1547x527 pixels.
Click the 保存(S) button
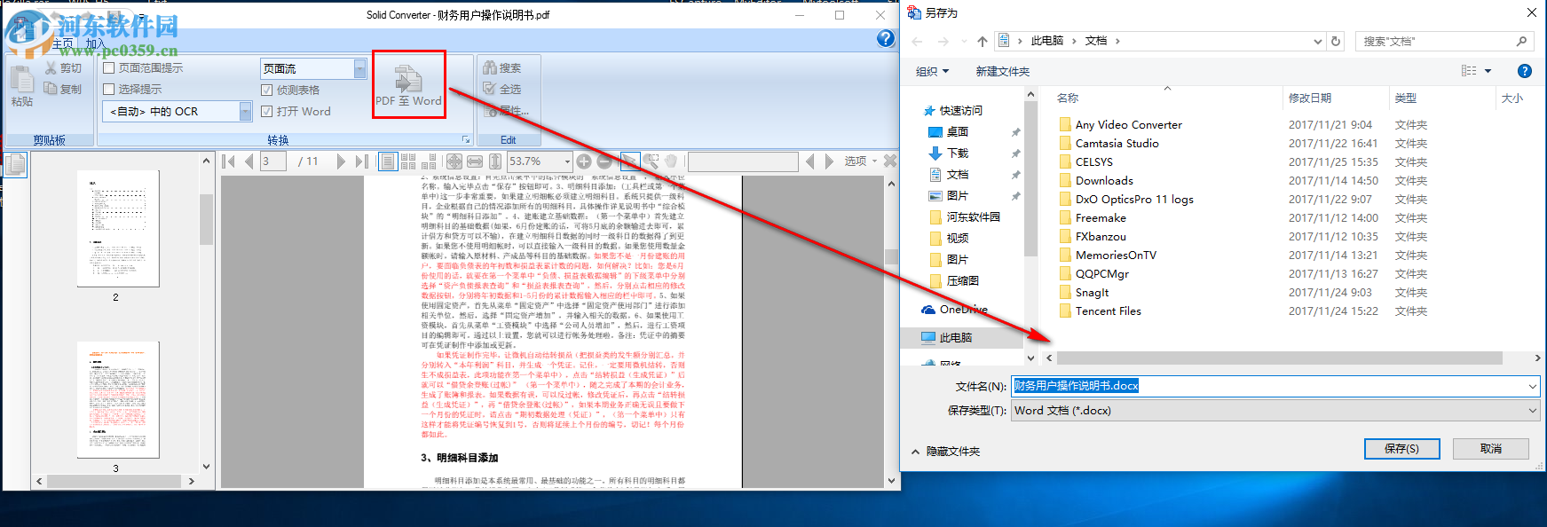pos(1401,449)
